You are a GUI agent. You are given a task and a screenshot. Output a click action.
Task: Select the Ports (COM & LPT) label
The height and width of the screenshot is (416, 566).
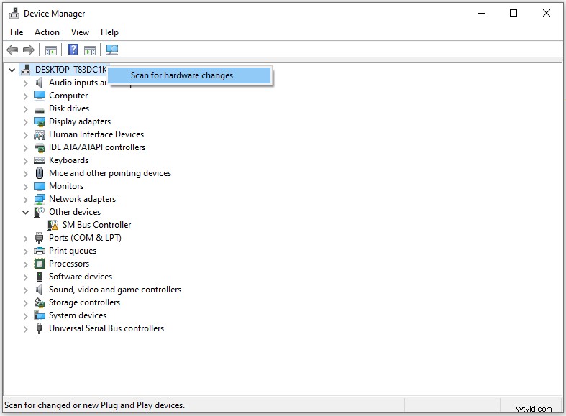click(85, 238)
